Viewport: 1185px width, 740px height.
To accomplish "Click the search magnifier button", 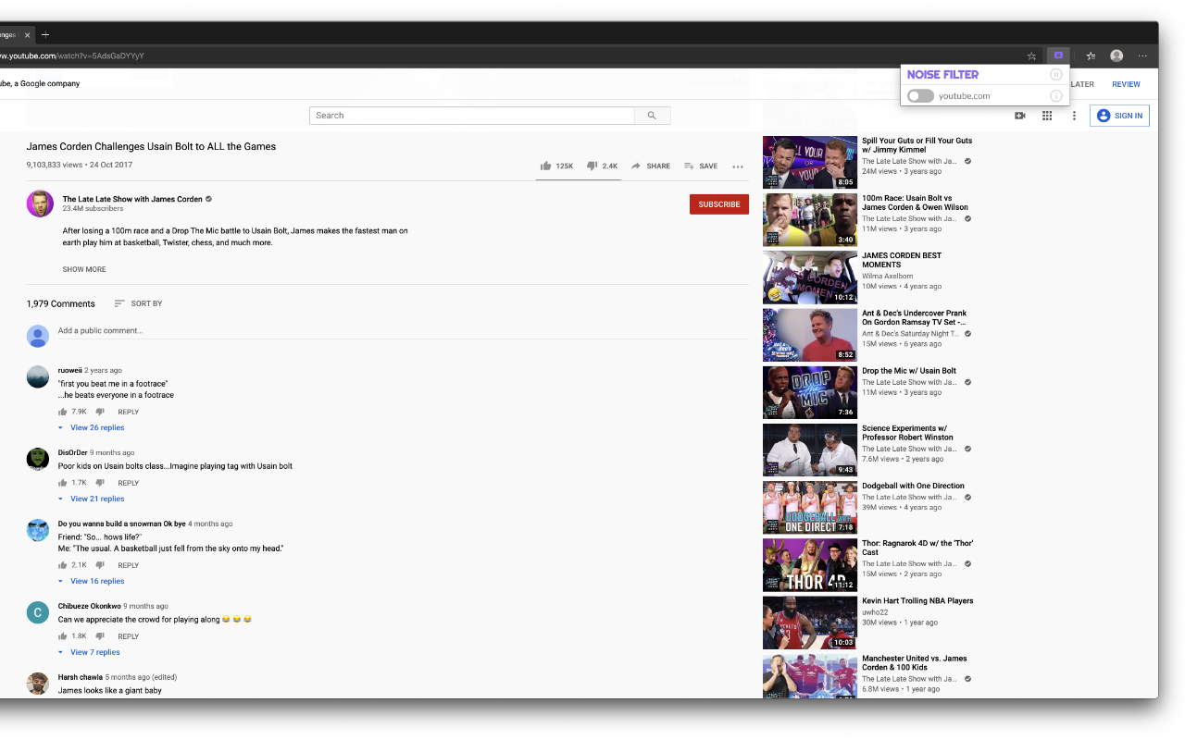I will tap(652, 116).
